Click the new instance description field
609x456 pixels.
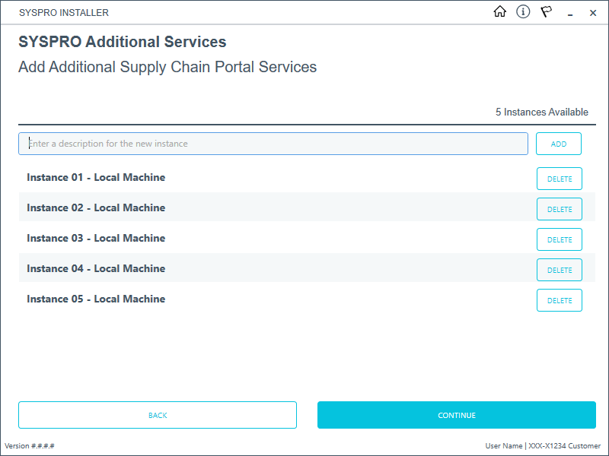point(273,144)
